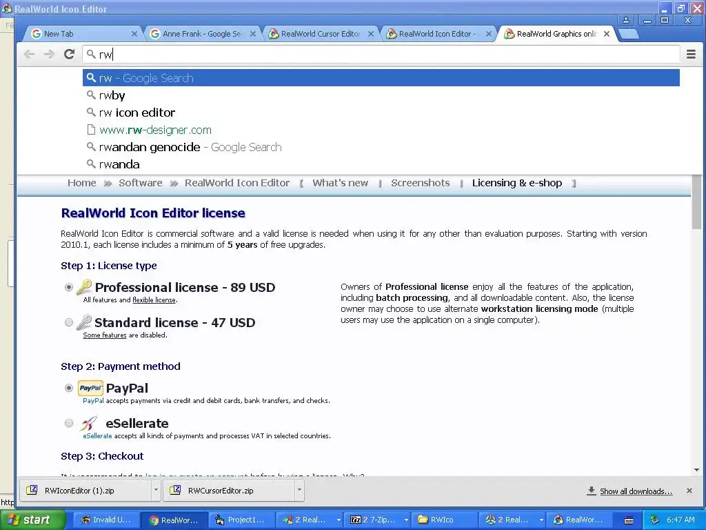Open a new tab with blank tab button
The image size is (706, 530).
[629, 34]
